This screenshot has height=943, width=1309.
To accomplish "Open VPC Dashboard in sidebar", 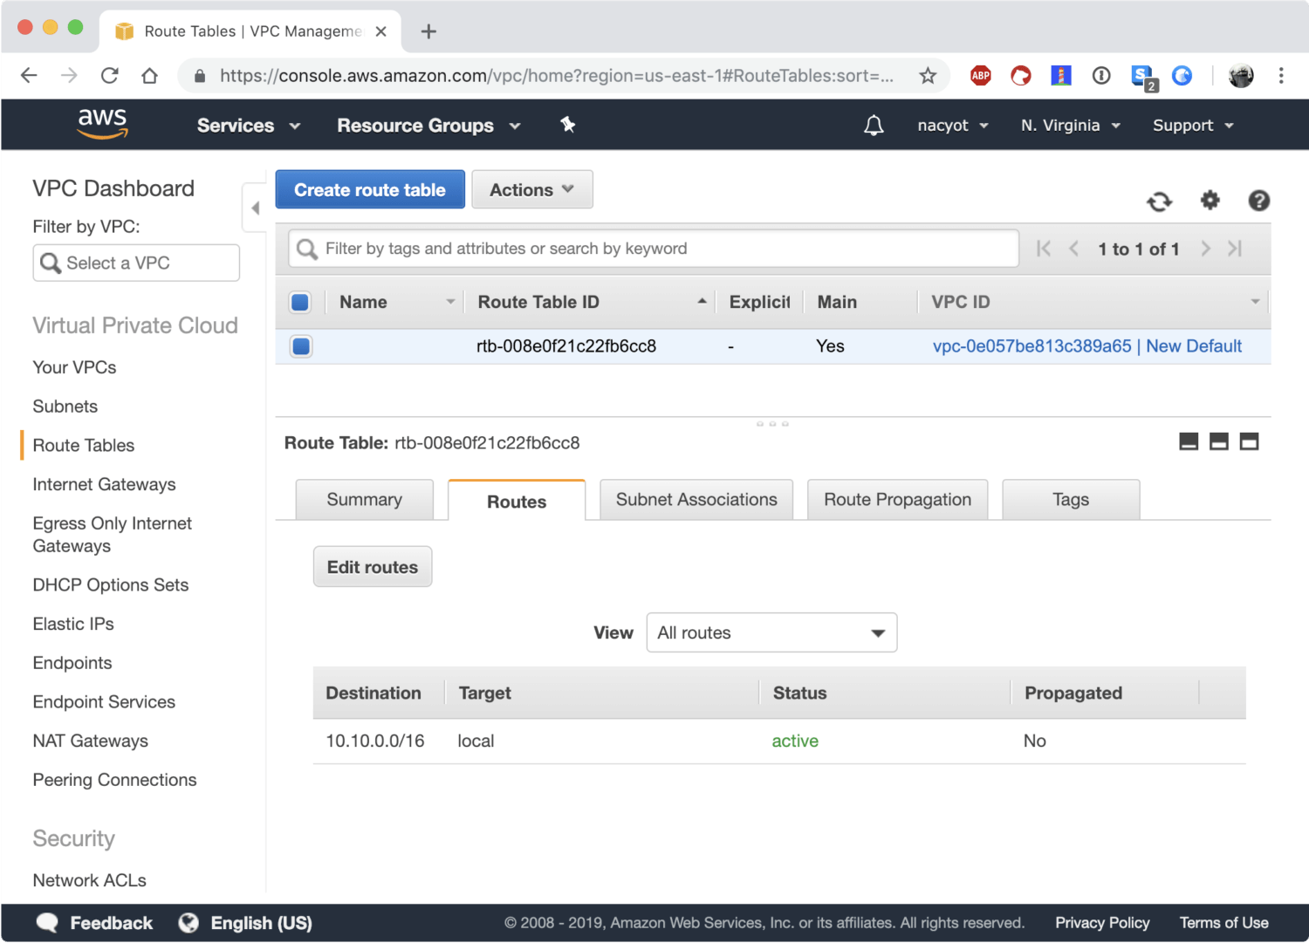I will pos(113,188).
